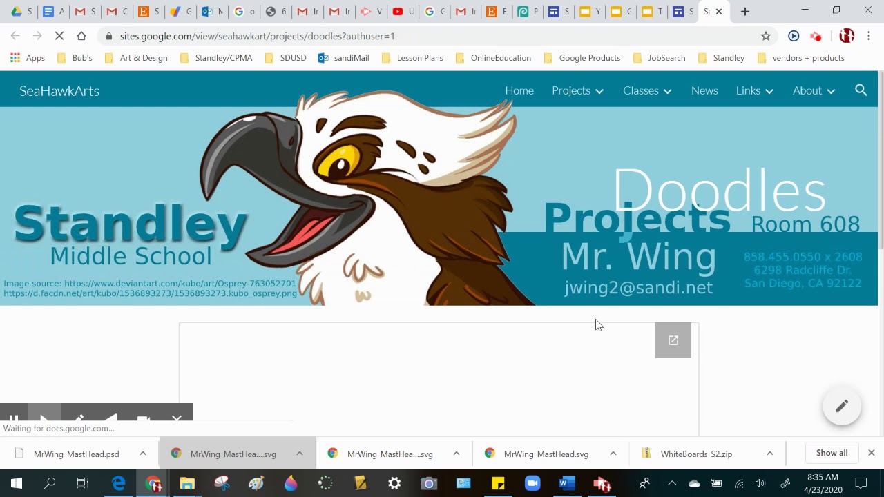Open options for MrWing_MastHead.psd download

point(143,454)
